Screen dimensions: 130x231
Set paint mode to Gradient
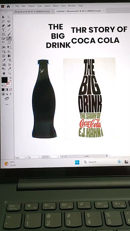coord(7,90)
